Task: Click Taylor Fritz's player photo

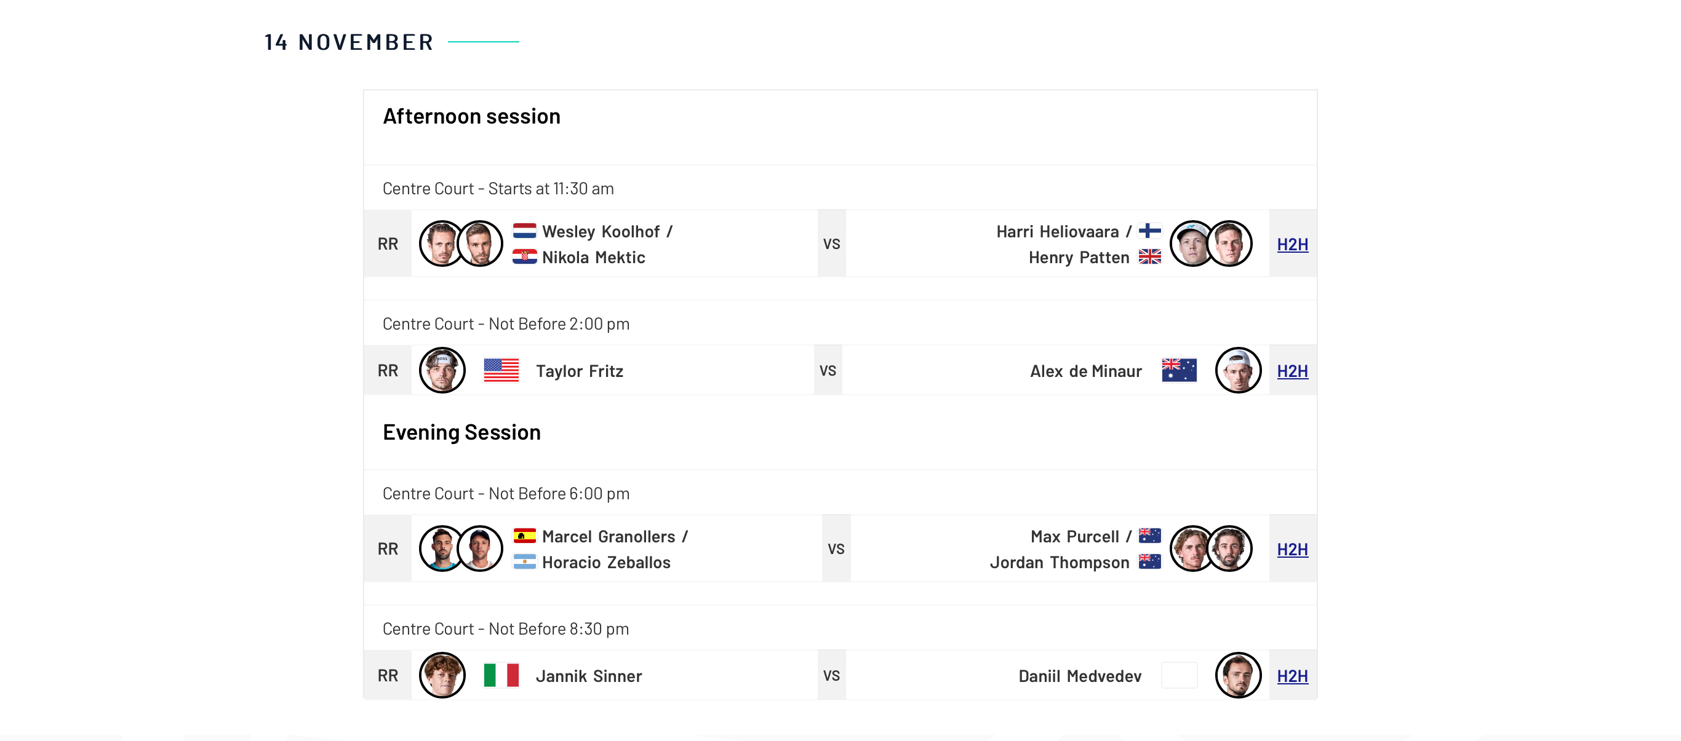Action: tap(442, 370)
